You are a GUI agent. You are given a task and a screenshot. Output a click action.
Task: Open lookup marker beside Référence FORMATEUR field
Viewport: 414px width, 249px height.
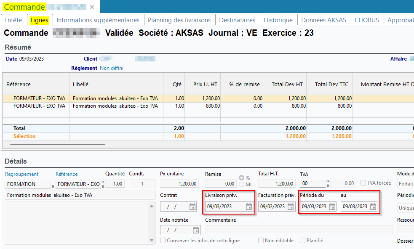pyautogui.click(x=103, y=186)
